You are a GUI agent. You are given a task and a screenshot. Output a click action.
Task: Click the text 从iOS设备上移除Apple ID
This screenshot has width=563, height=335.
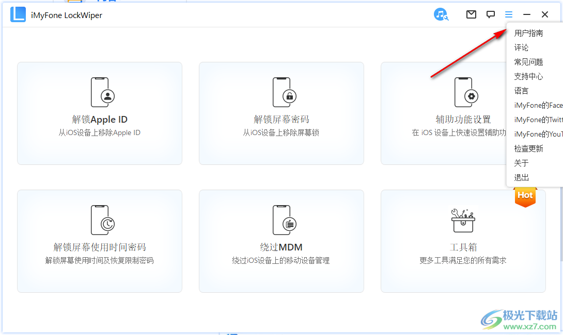point(100,132)
